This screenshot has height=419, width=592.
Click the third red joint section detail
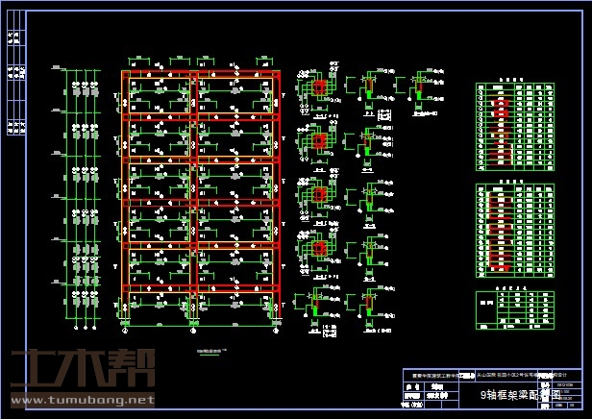point(316,197)
